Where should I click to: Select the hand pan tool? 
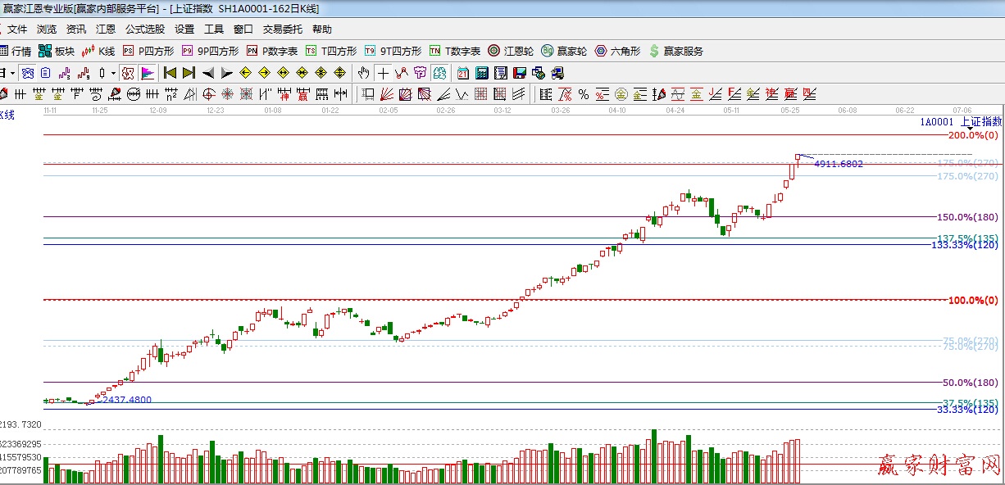pyautogui.click(x=363, y=73)
